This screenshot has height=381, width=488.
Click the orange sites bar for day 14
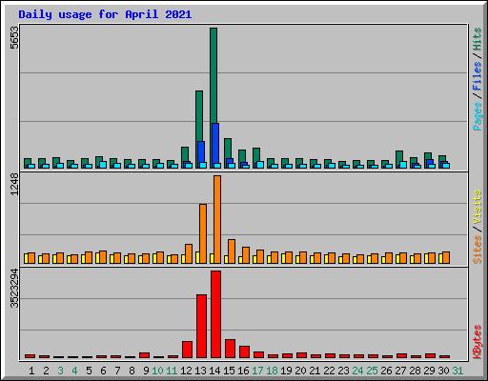tap(217, 219)
